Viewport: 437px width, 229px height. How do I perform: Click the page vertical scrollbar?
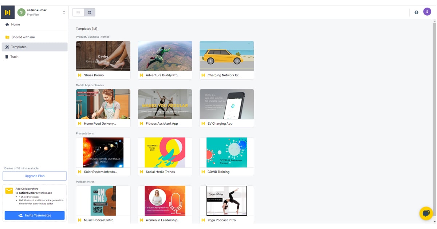pos(434,109)
